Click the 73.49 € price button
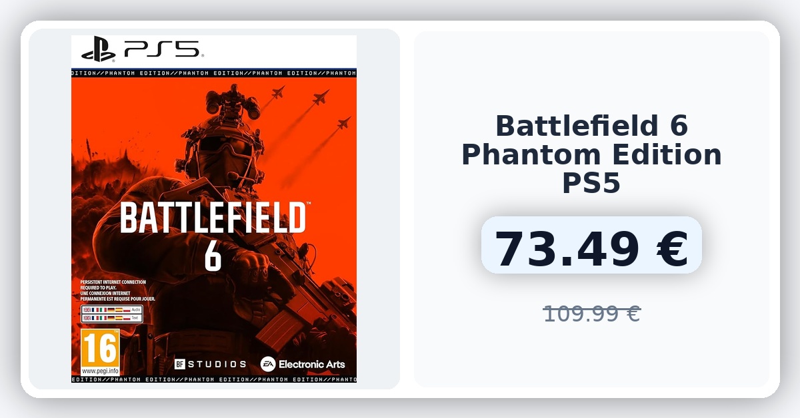Screen dimensions: 800x418 (x=591, y=245)
